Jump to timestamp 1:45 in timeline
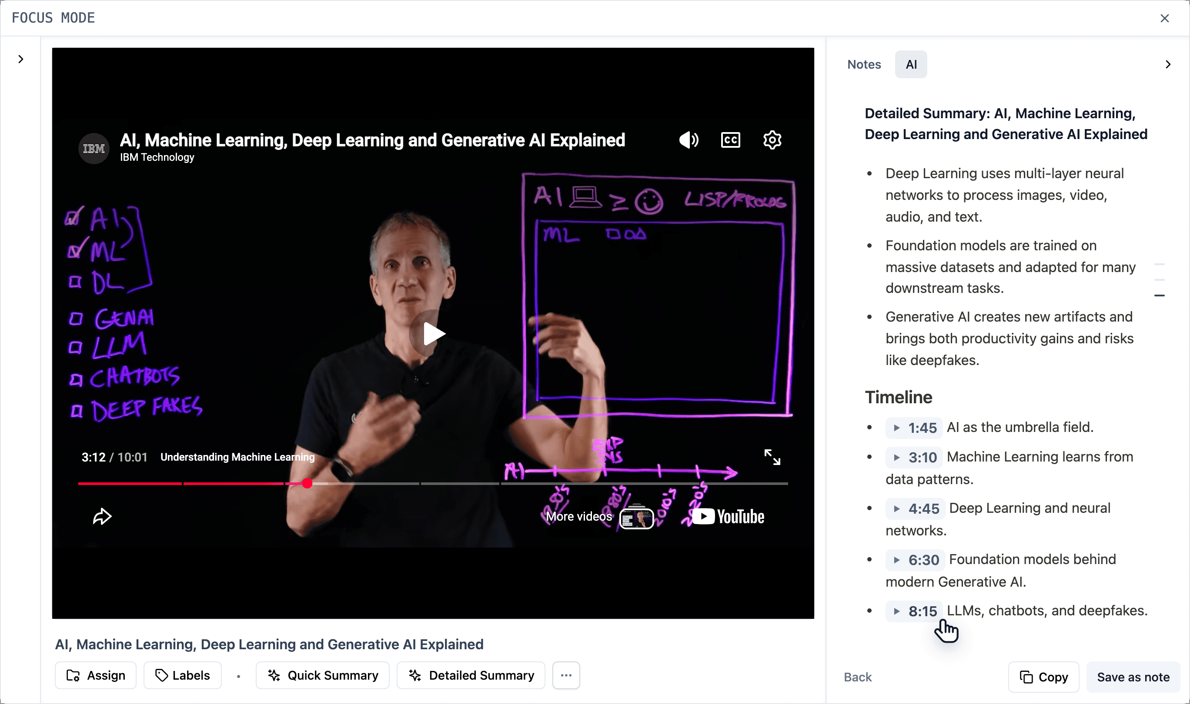 [x=914, y=428]
